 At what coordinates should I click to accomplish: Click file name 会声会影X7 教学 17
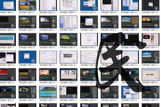(8, 48)
